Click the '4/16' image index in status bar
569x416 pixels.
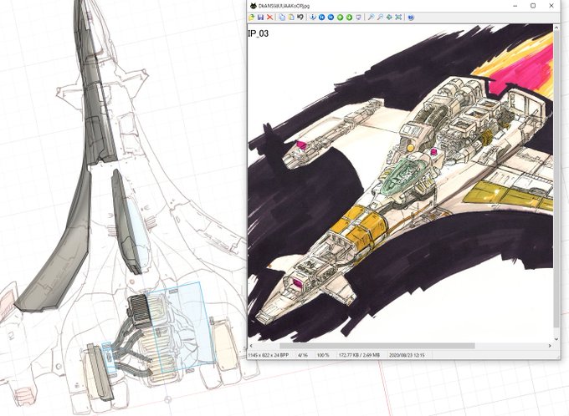(303, 355)
